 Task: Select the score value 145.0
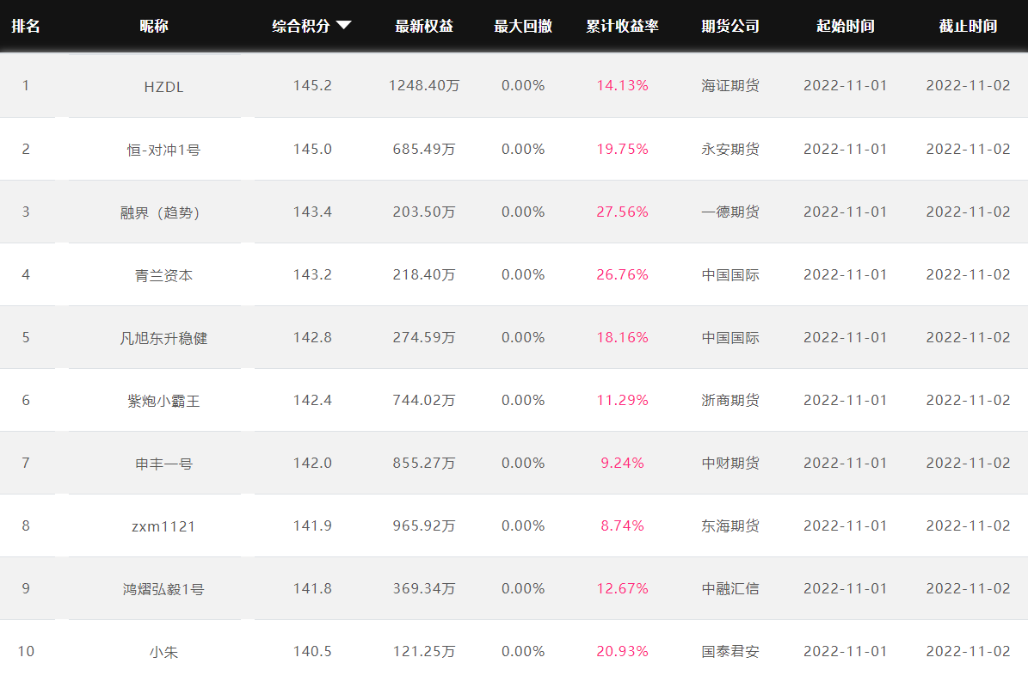click(312, 150)
